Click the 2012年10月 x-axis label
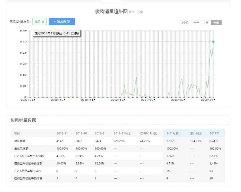 [118, 100]
